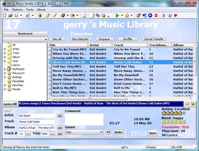Image resolution: width=199 pixels, height=151 pixels.
Task: Open the Bookmark combo box dropdown
Action: pos(45,39)
